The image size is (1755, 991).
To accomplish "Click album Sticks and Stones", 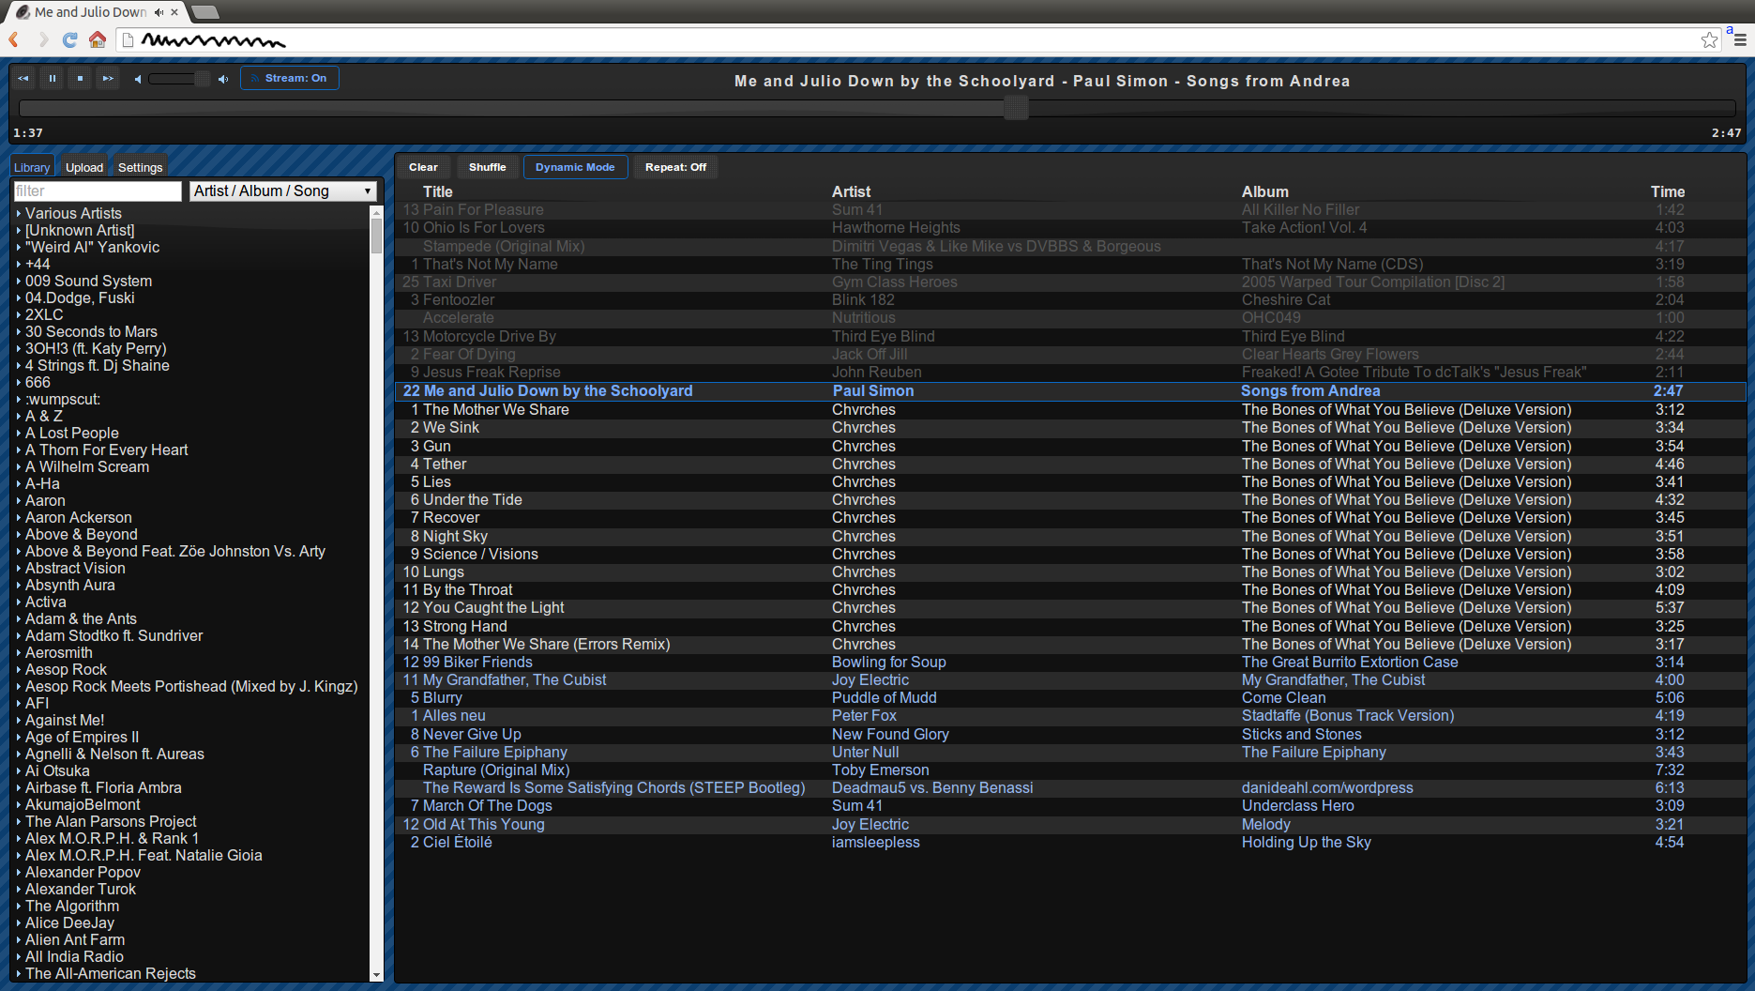I will (1301, 734).
